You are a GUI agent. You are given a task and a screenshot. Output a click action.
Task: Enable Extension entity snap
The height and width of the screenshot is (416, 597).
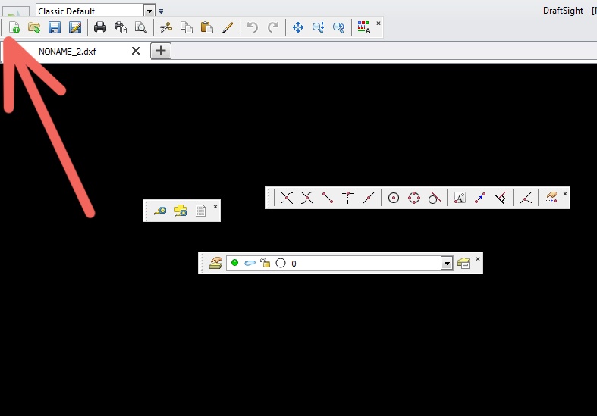348,198
